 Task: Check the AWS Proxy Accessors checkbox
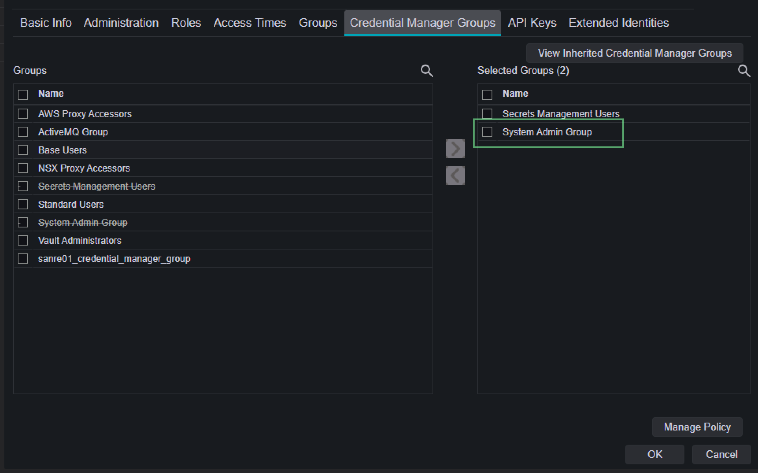(x=23, y=114)
